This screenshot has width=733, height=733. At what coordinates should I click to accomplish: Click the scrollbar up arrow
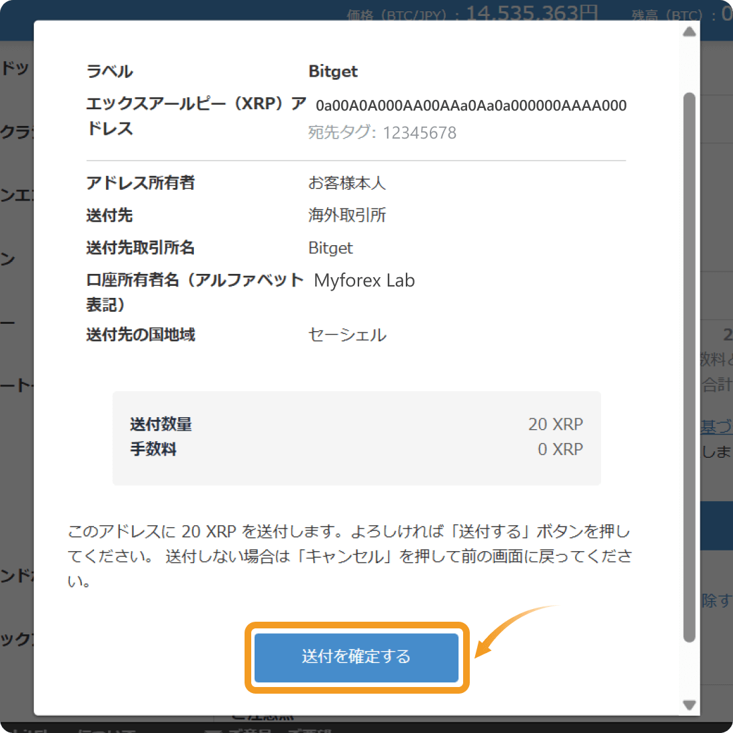coord(689,31)
